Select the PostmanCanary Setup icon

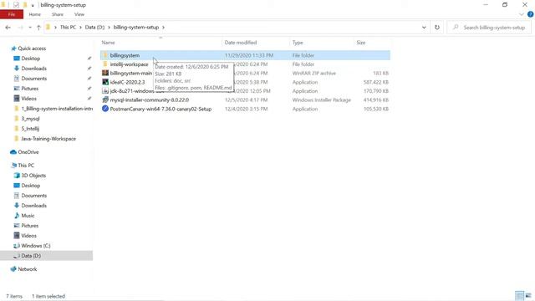[x=105, y=109]
